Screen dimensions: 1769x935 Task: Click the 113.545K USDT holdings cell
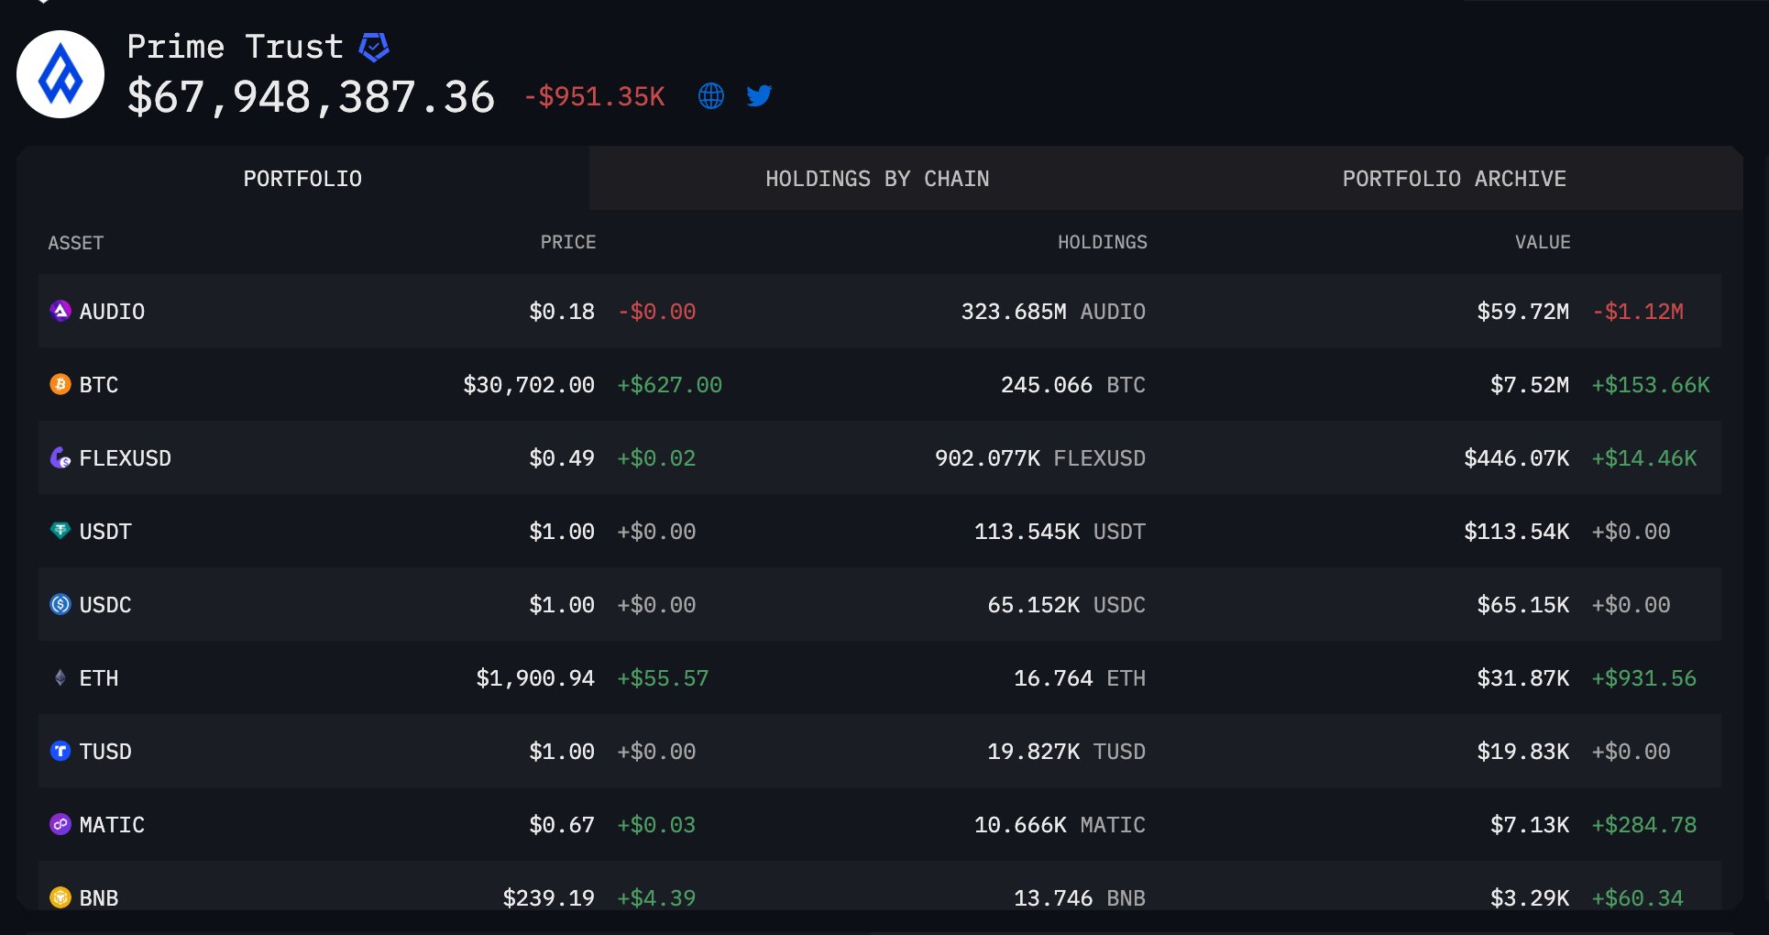(1060, 532)
